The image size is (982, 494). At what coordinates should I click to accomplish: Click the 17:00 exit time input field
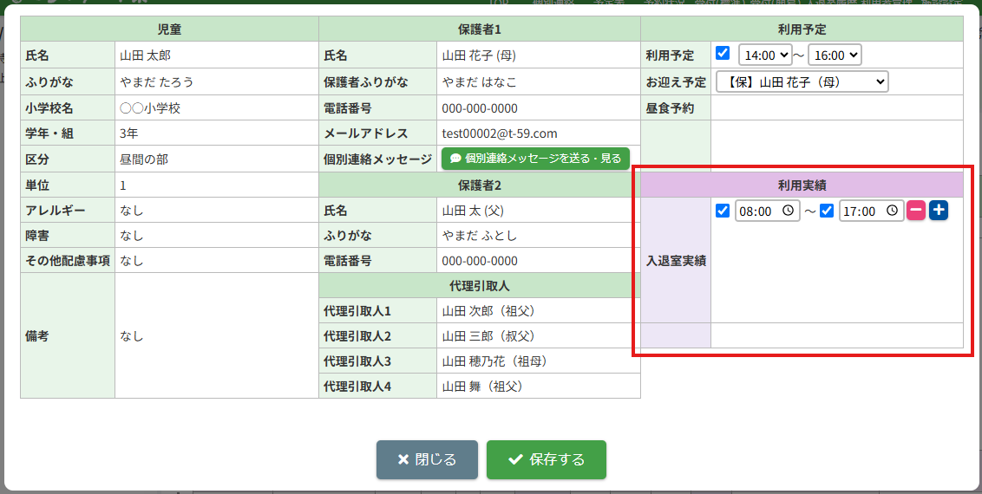(x=862, y=211)
